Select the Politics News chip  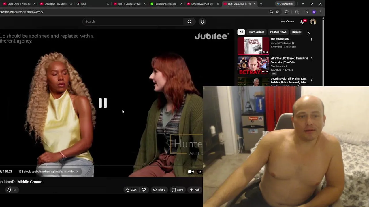click(278, 32)
